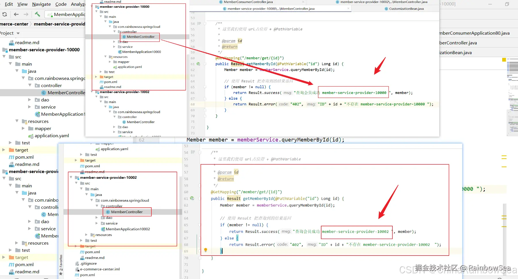Open the Edit menu
Viewport: 518px width, 279px height.
click(9, 4)
